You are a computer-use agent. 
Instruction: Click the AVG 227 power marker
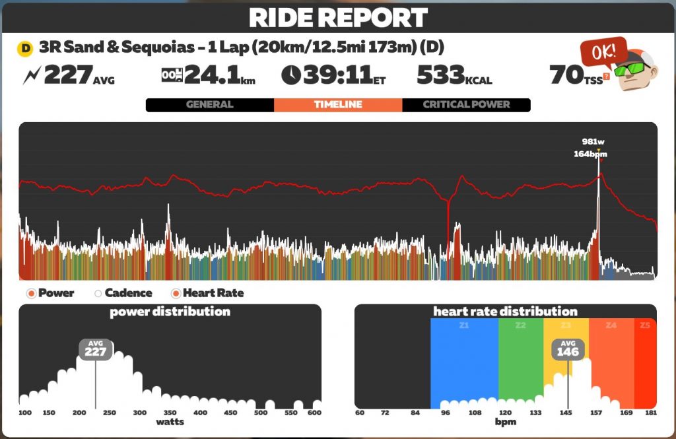[95, 350]
